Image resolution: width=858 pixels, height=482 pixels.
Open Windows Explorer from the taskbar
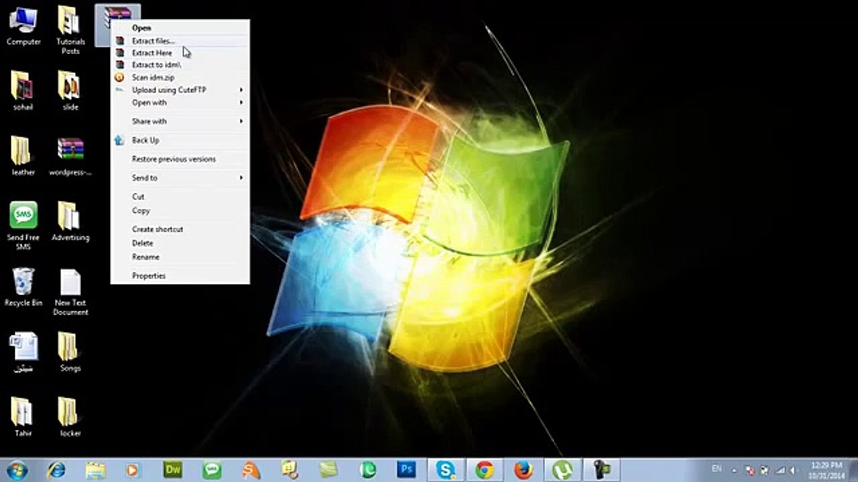[x=95, y=470]
